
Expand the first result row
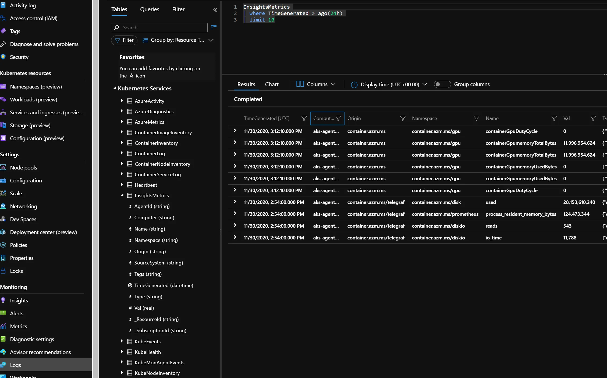tap(235, 131)
